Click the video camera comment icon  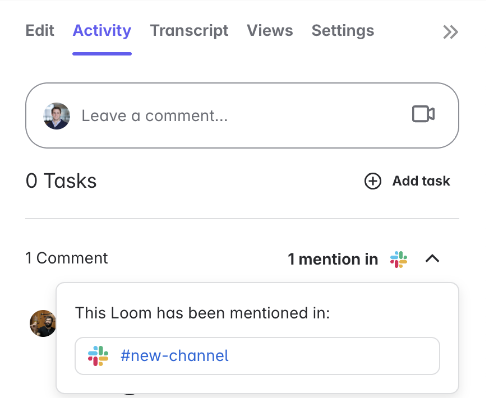point(423,114)
